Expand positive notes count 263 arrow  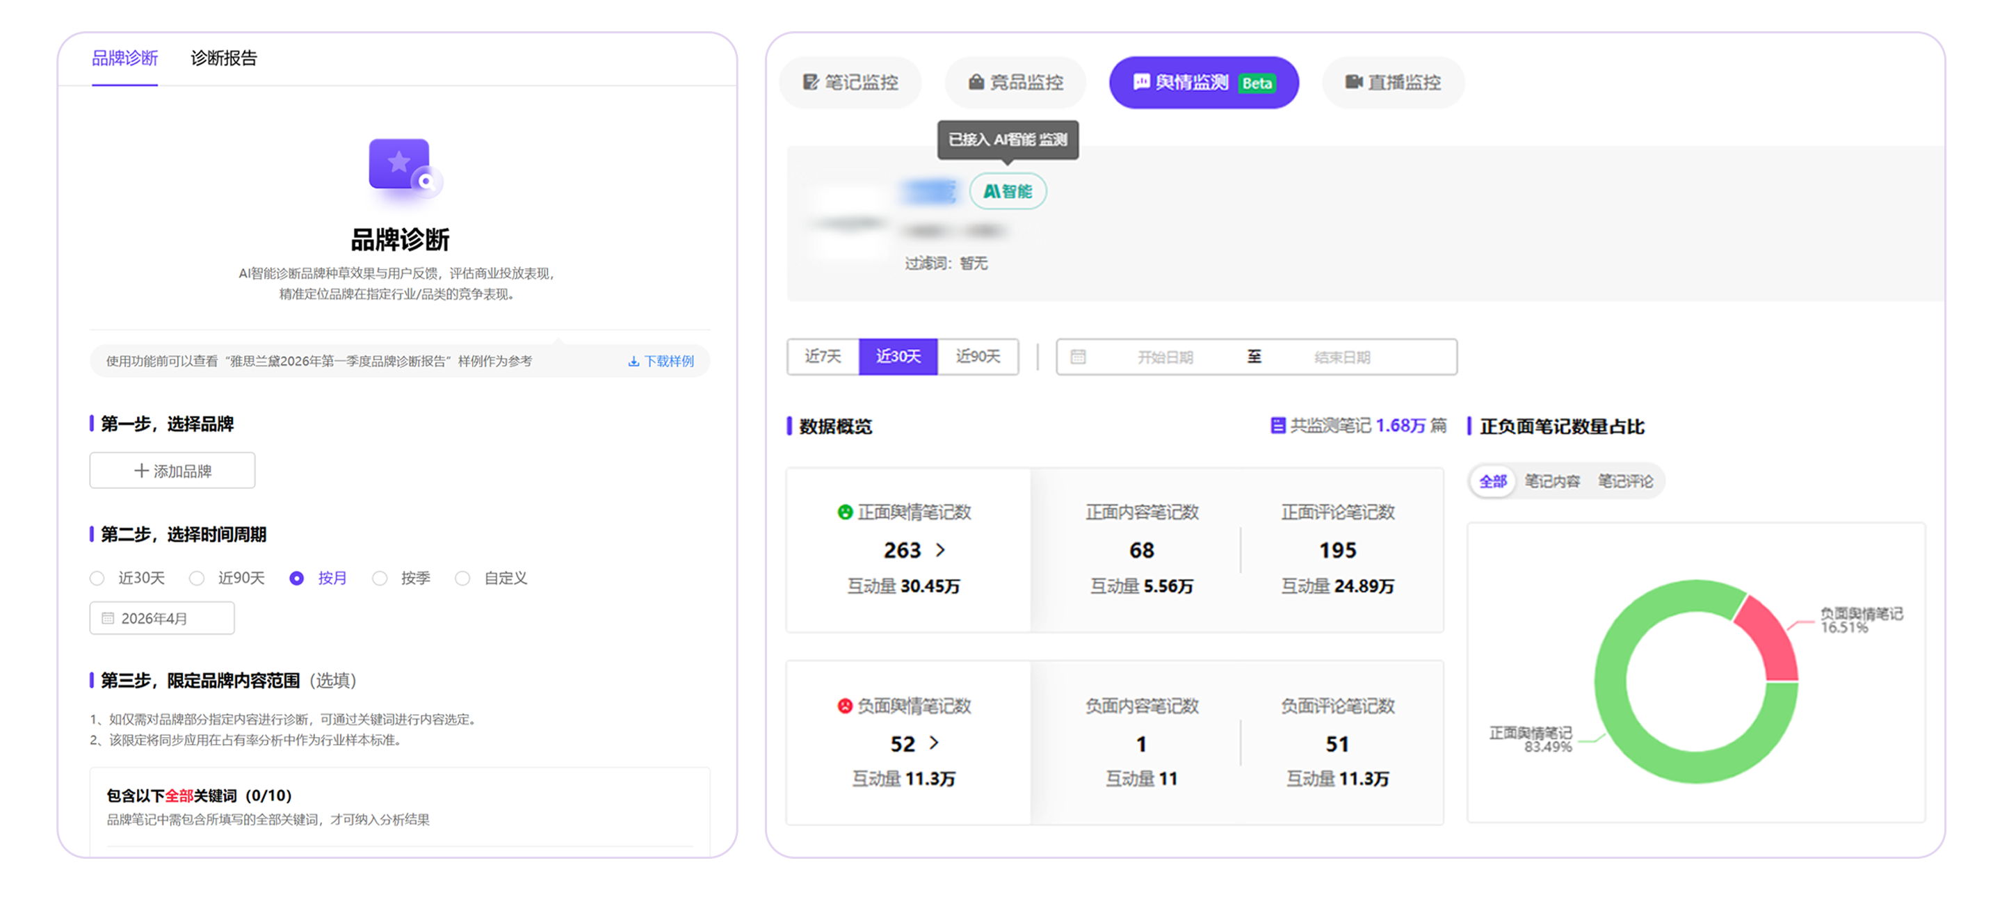pos(940,550)
